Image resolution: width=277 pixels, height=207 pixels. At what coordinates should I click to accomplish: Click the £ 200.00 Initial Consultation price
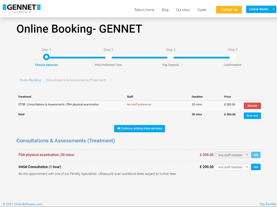207,167
